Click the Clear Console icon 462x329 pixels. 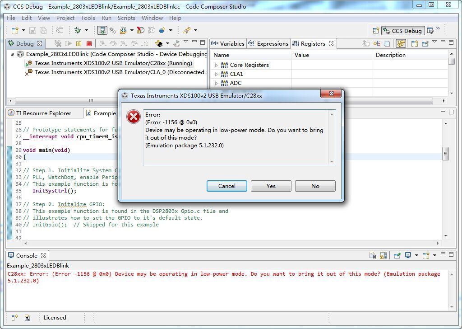373,255
